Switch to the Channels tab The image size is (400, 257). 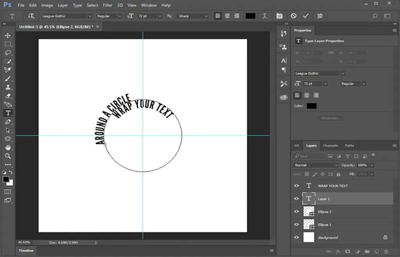point(330,146)
